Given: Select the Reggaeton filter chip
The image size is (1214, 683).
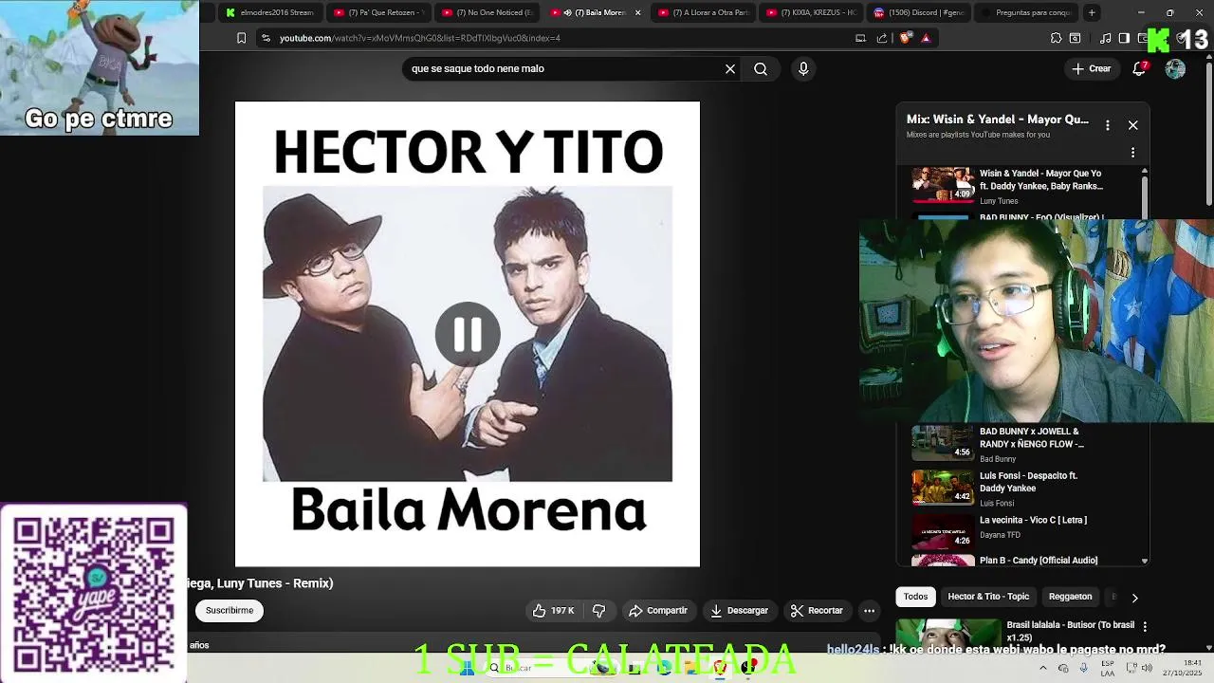Looking at the screenshot, I should 1070,597.
